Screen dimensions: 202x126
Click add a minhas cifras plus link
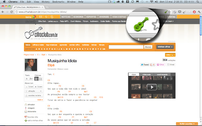pos(34,121)
